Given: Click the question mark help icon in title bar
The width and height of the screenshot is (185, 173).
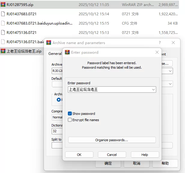Looking at the screenshot, I should [160, 43].
